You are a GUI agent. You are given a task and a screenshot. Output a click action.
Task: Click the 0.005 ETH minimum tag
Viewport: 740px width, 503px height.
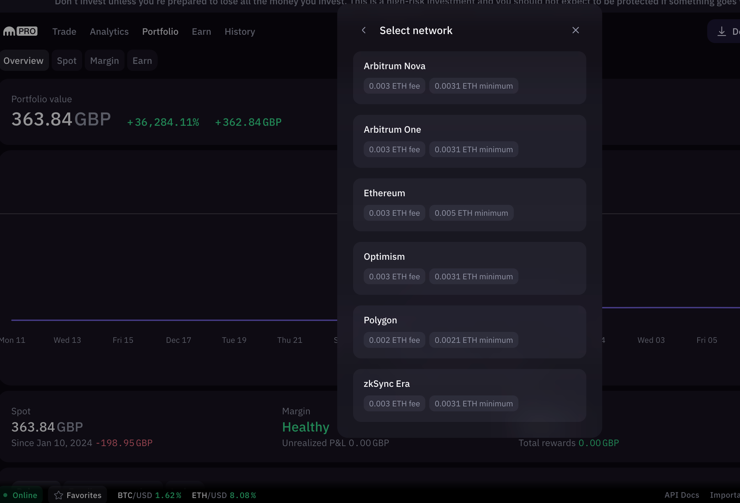(x=471, y=213)
